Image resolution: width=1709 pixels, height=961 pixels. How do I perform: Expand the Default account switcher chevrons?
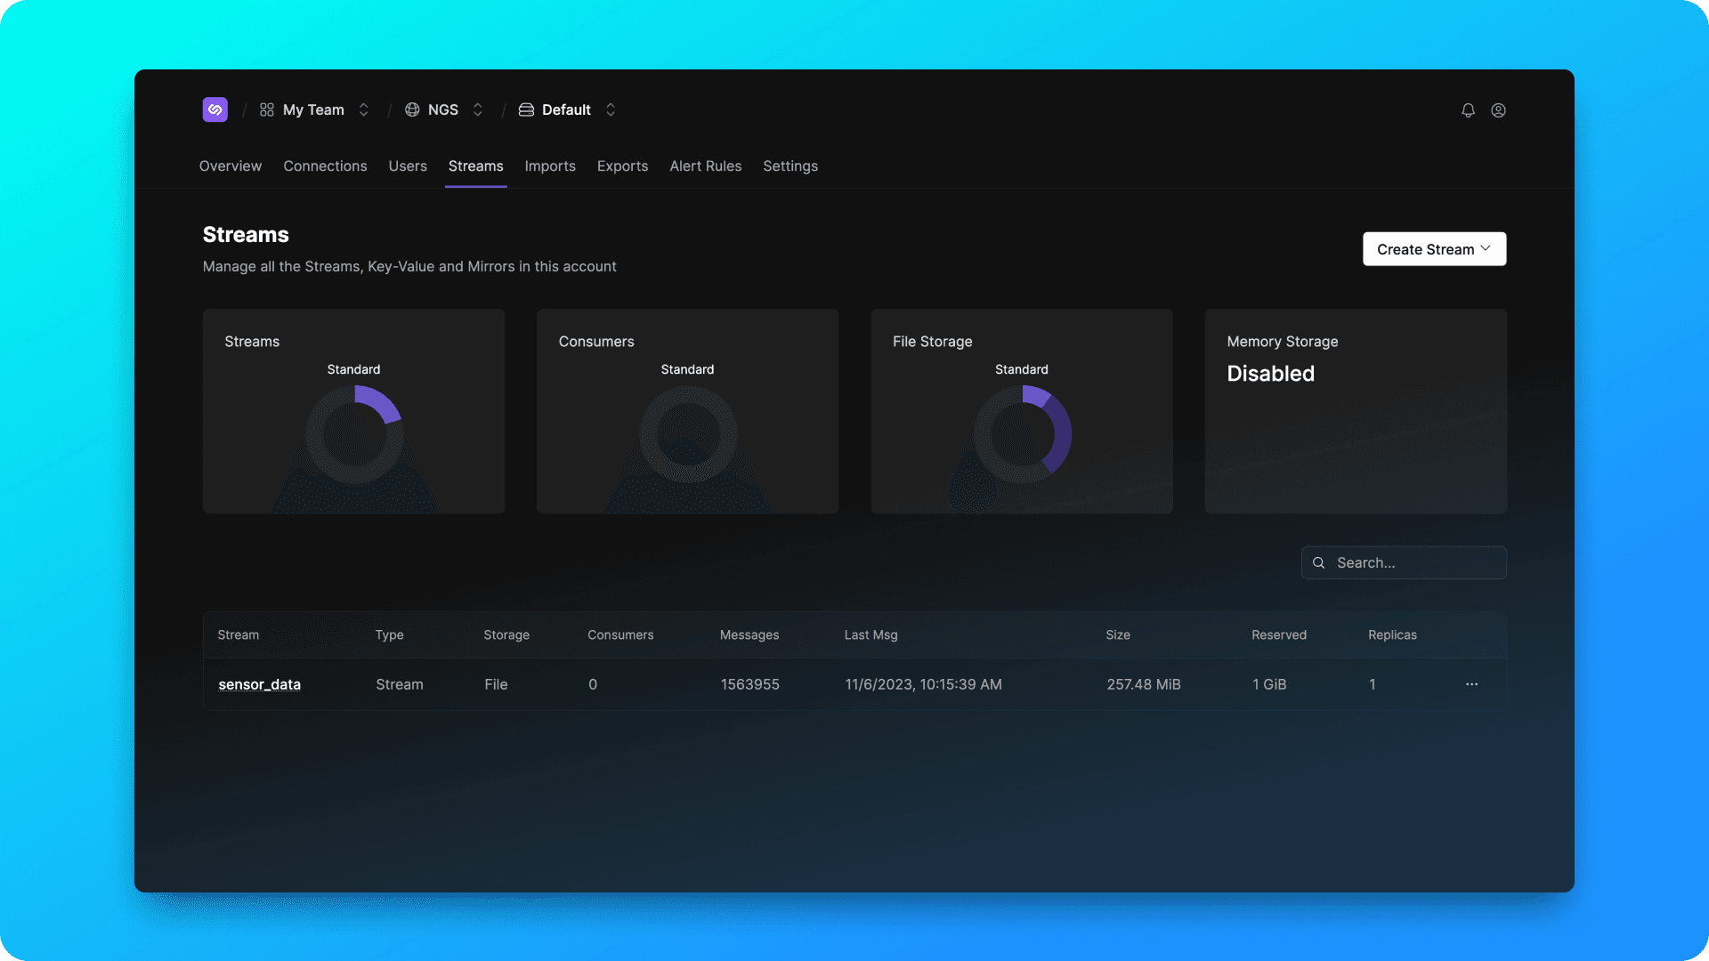611,109
